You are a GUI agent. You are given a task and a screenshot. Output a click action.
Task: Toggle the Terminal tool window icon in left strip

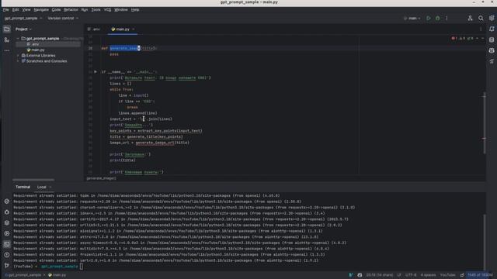7,244
